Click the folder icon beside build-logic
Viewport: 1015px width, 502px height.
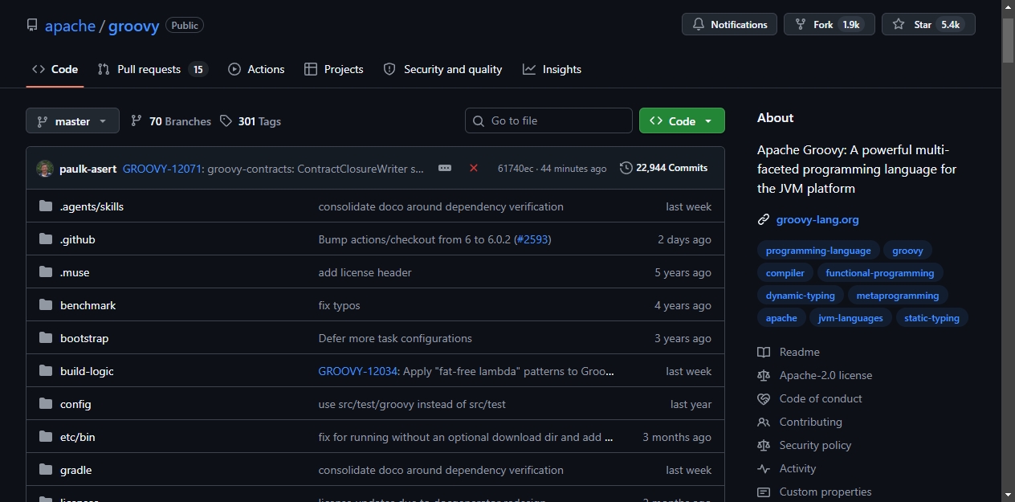(46, 371)
